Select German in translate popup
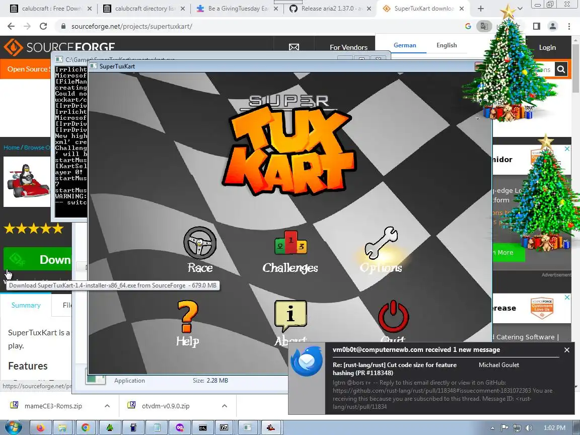Viewport: 580px width, 435px height. [405, 45]
